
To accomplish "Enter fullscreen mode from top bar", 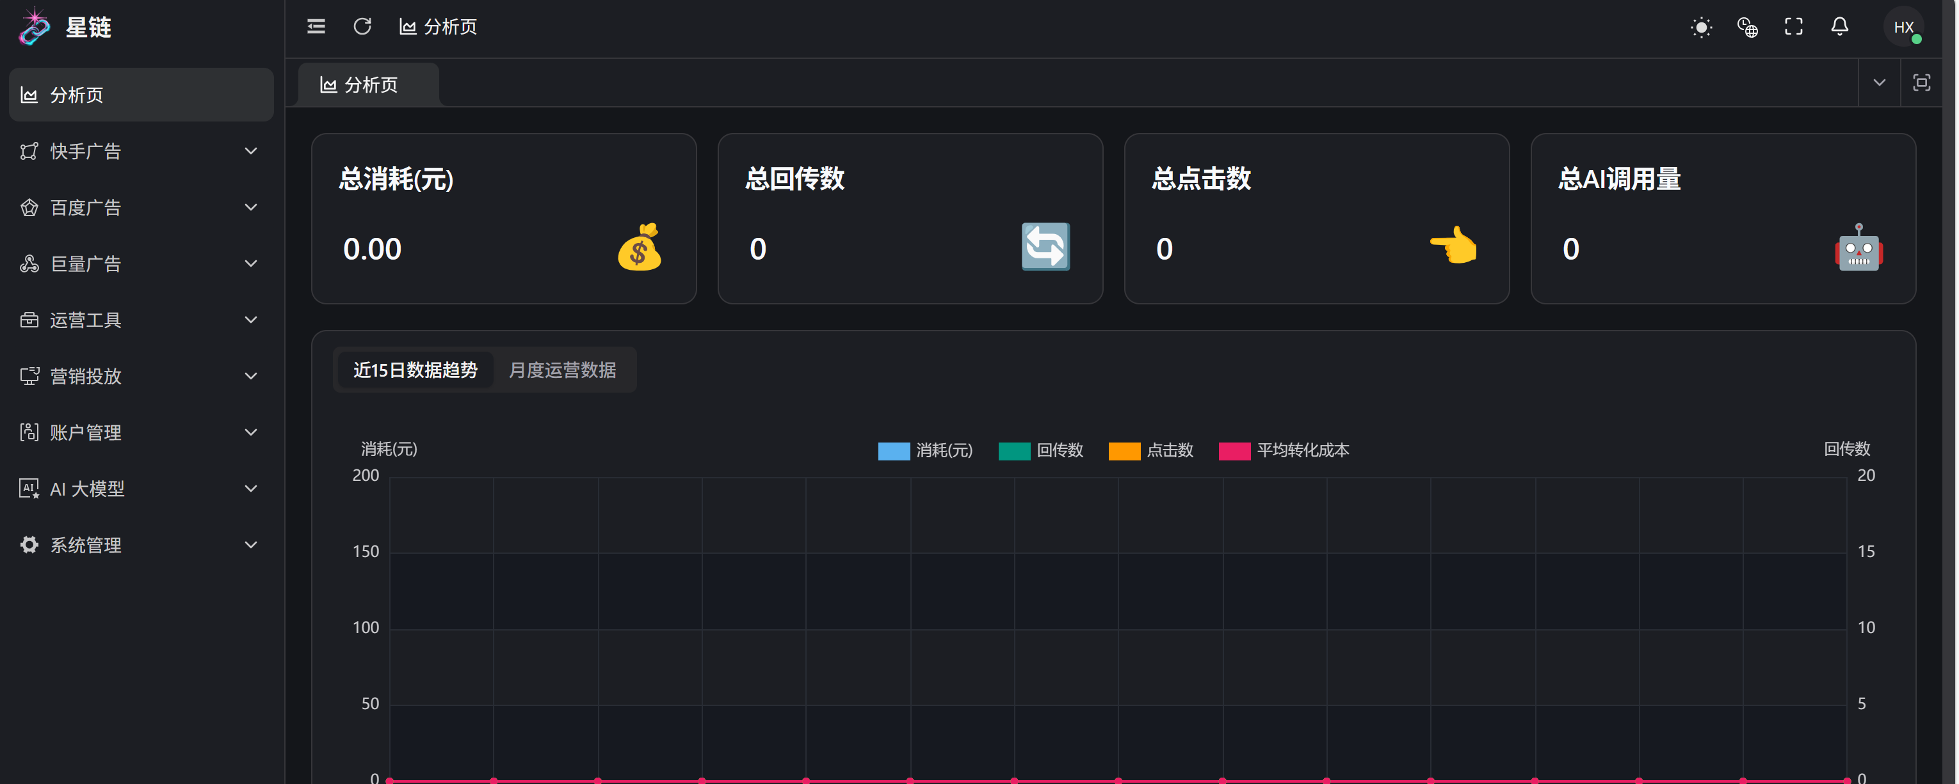I will click(1793, 27).
